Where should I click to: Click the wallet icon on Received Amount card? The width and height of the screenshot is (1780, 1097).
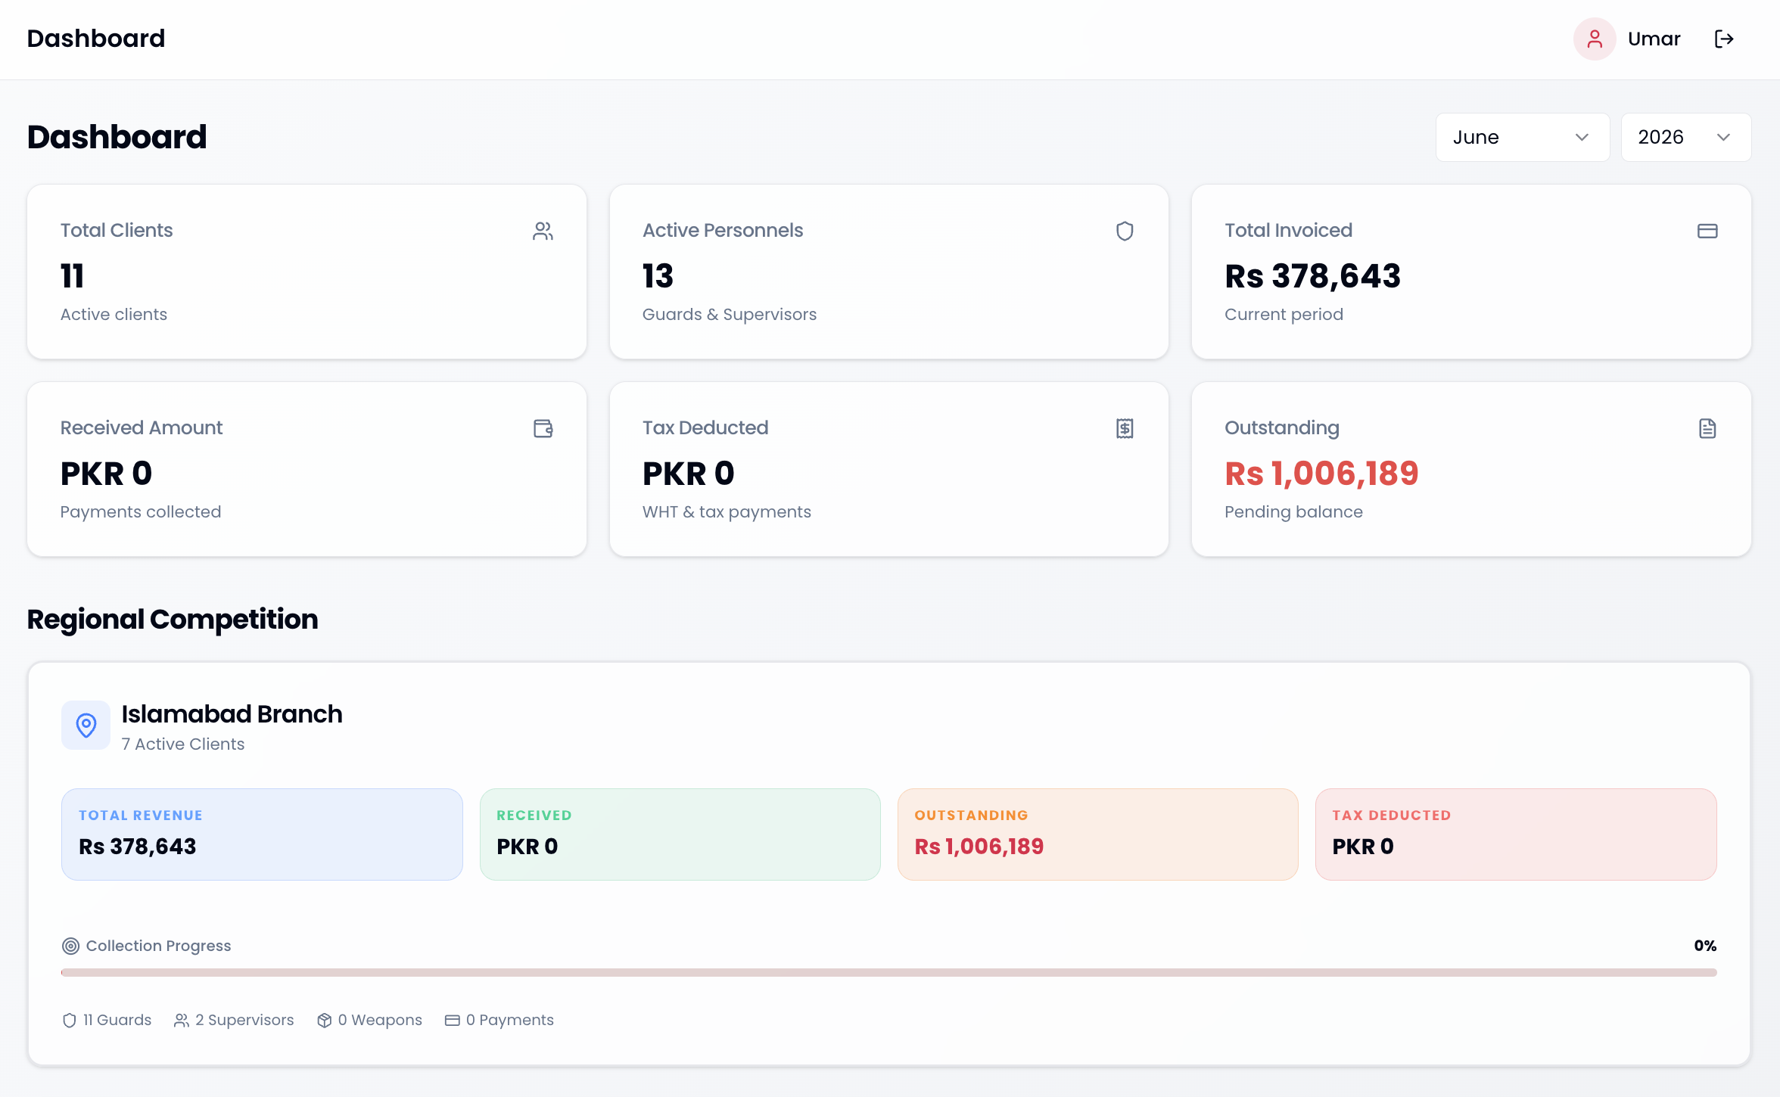pyautogui.click(x=543, y=428)
